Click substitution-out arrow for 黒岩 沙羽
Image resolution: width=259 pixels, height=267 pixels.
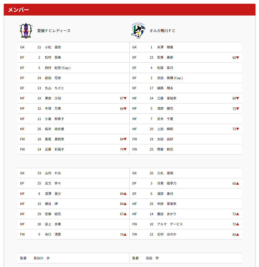(x=125, y=98)
